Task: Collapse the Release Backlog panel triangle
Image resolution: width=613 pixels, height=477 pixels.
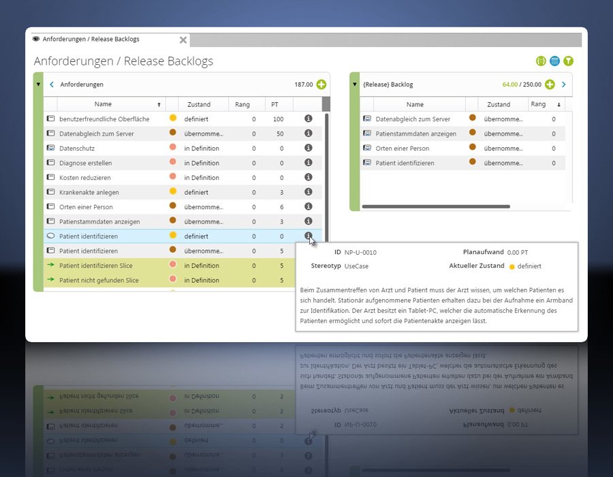Action: [355, 84]
